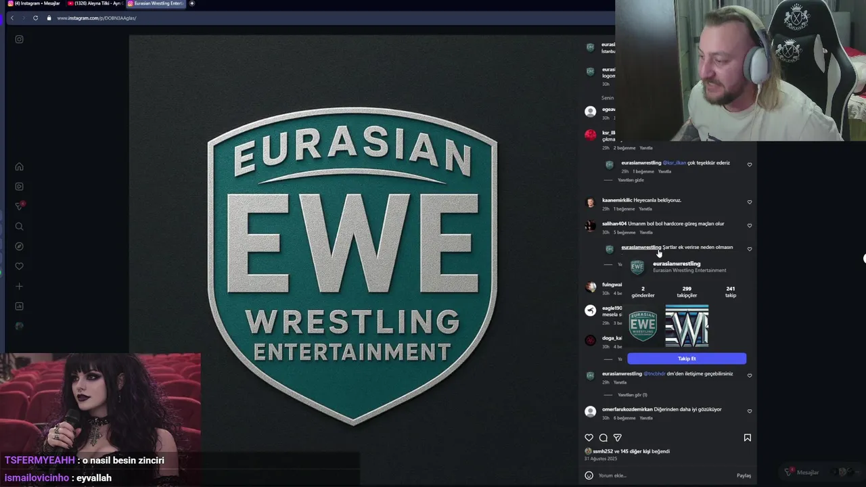Open the Reels icon in the sidebar

(x=19, y=187)
